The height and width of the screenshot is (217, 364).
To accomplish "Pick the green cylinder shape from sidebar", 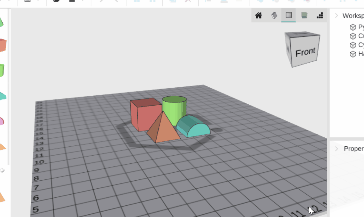I will click(x=2, y=70).
